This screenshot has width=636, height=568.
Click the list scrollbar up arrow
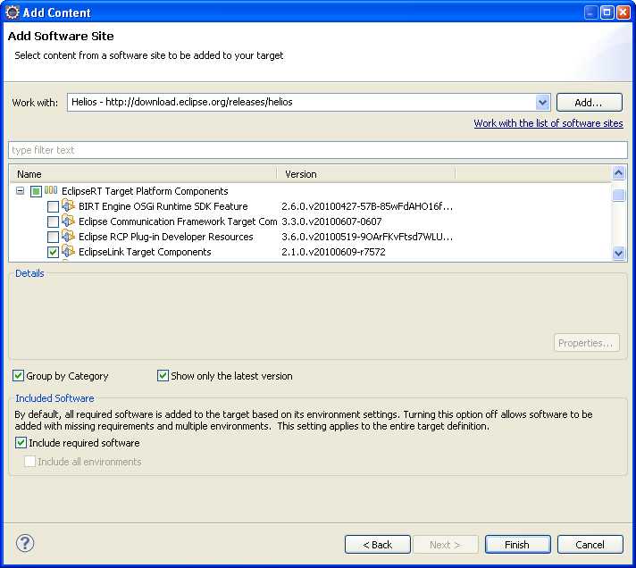[x=618, y=173]
